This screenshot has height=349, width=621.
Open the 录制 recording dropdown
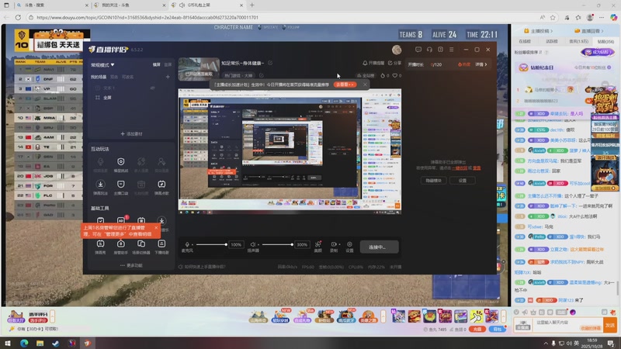[x=334, y=247]
